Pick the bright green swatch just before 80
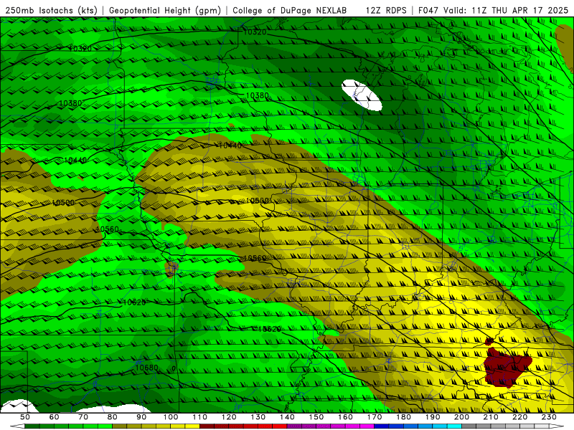 pos(105,426)
